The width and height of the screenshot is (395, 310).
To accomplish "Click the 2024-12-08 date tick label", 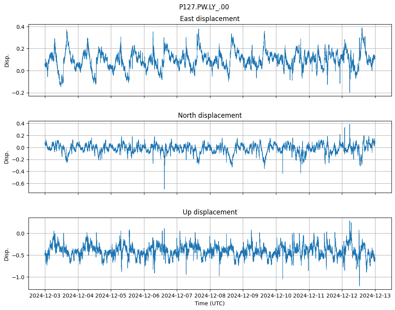I will [x=210, y=296].
